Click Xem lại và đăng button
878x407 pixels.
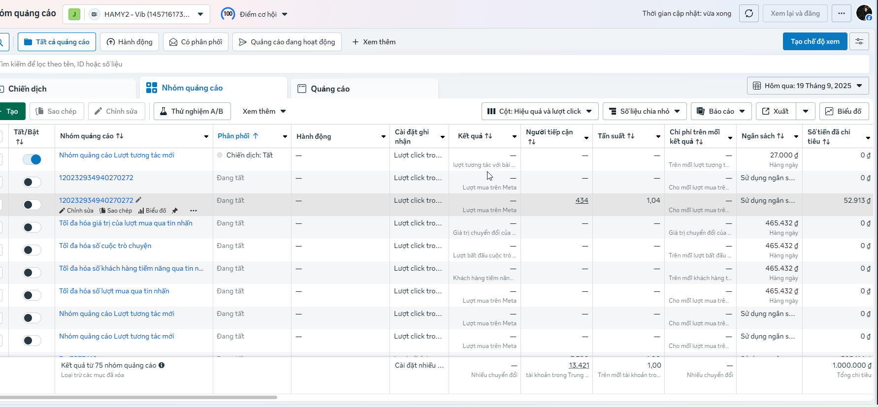pos(795,14)
